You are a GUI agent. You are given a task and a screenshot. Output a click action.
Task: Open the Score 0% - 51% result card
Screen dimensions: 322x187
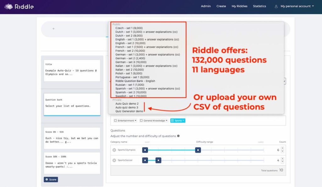click(72, 138)
